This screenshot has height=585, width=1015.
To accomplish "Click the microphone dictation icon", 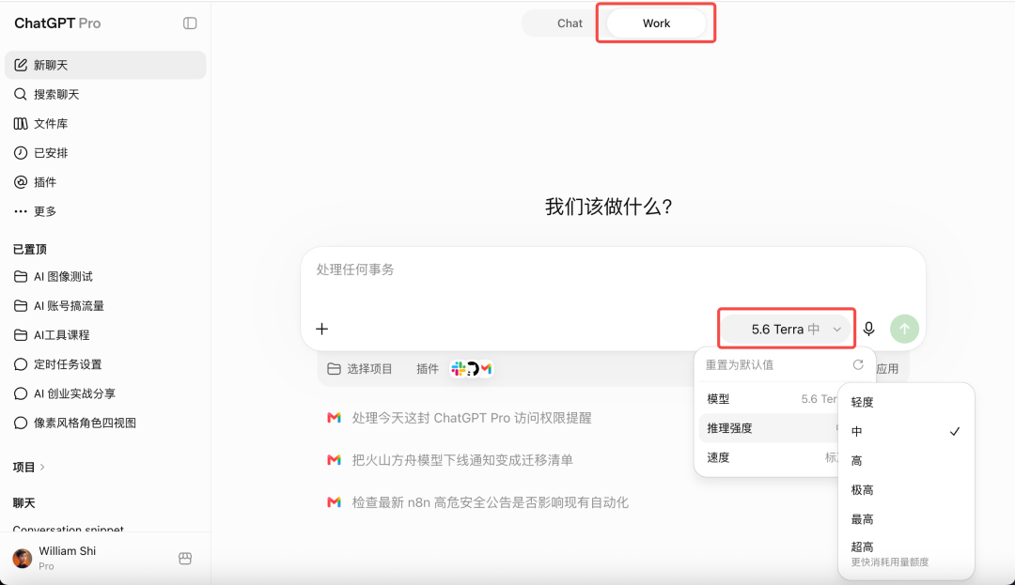I will (x=868, y=329).
